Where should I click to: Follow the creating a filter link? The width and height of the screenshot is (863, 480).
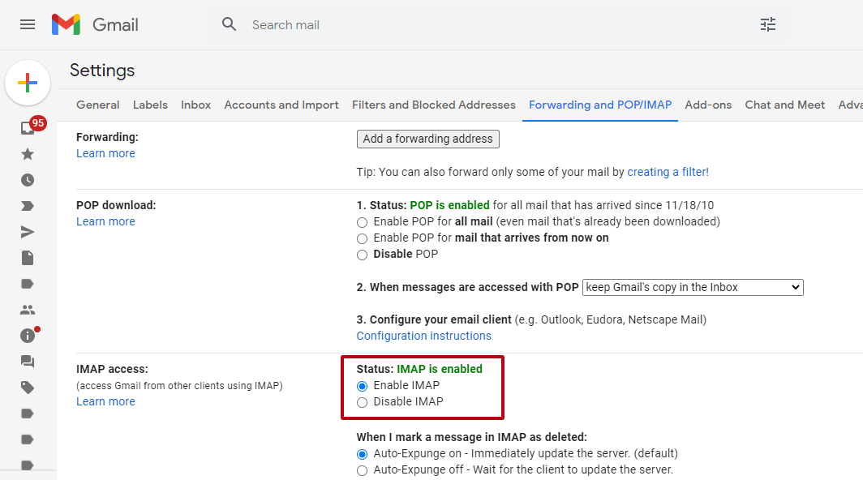(x=668, y=172)
